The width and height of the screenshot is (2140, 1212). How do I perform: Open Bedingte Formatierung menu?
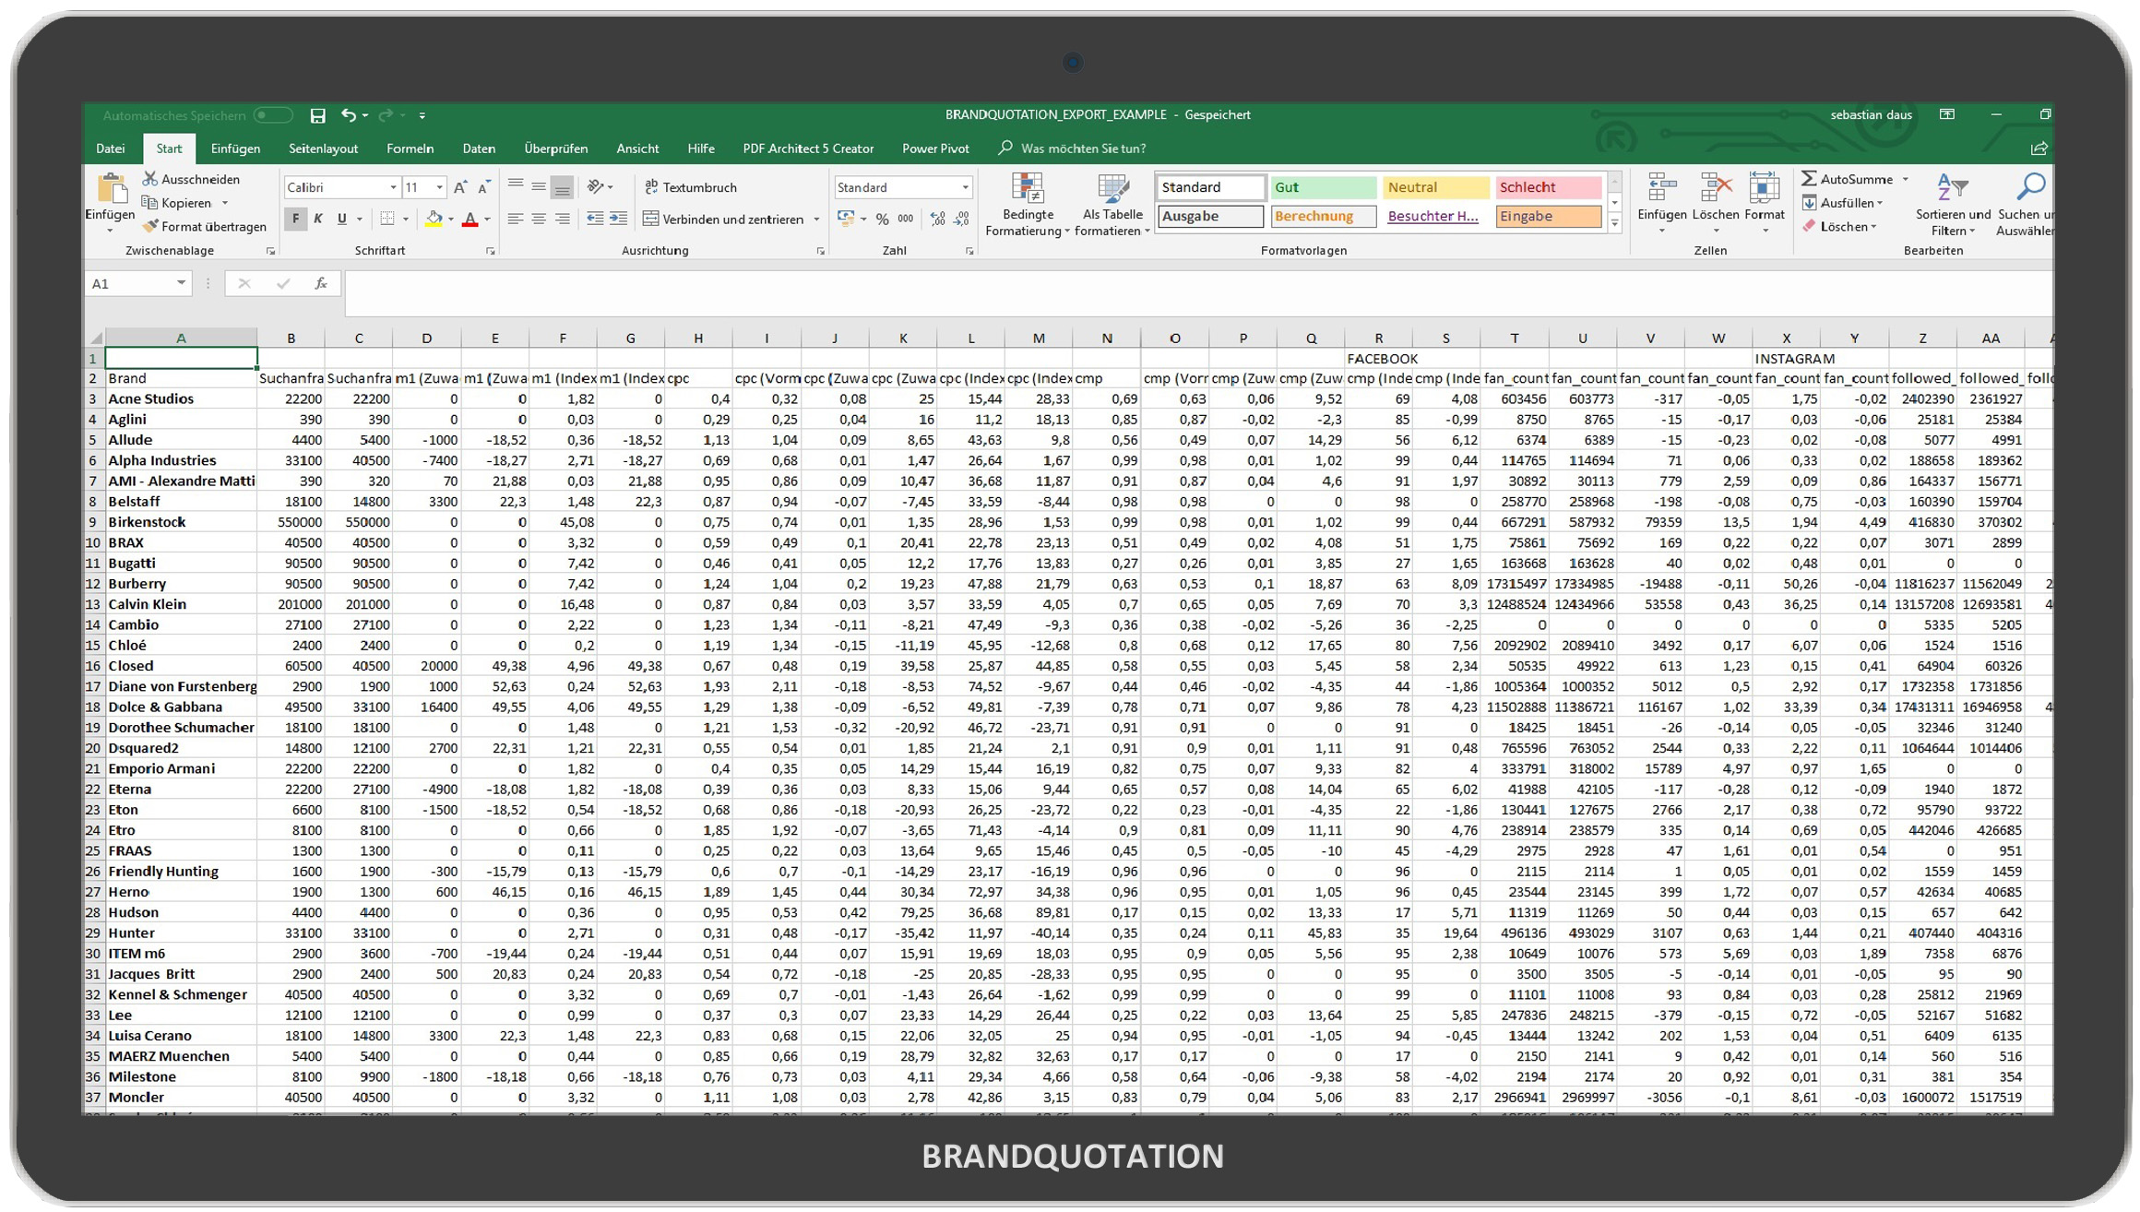coord(1028,205)
